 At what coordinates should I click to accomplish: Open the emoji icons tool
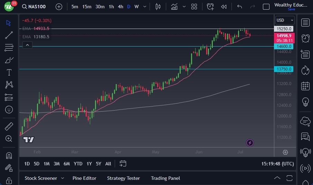(9, 110)
